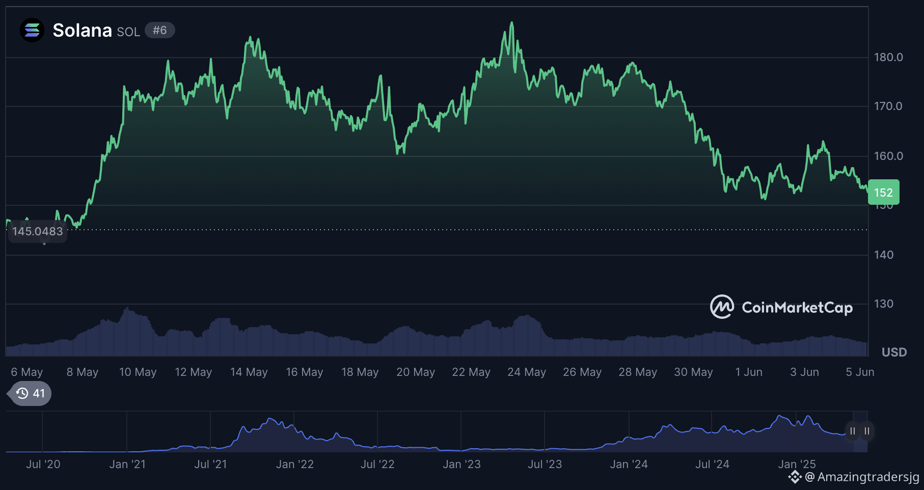924x490 pixels.
Task: Click Jan '24 on the navigator timeline
Action: point(629,464)
